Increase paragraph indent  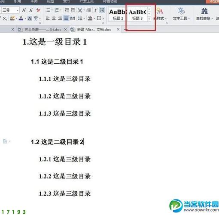73,10
